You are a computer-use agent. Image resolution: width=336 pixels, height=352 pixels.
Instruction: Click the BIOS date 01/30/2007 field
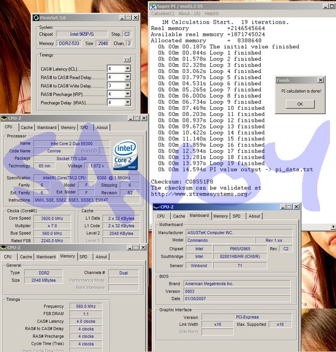point(237,299)
